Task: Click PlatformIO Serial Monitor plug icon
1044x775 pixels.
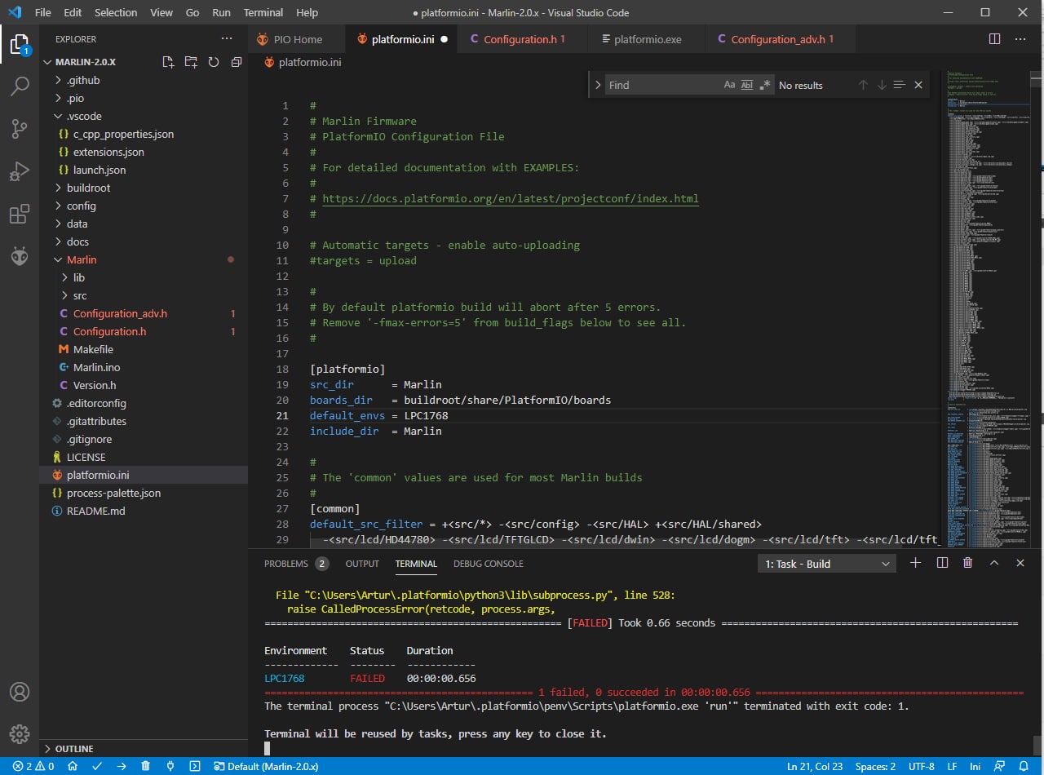Action: [x=170, y=766]
